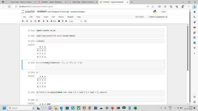Click the import pandas as pd cell
198x111 pixels.
coord(100,31)
